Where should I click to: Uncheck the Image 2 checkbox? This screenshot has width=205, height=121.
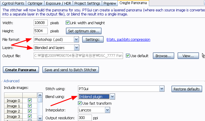30,111
